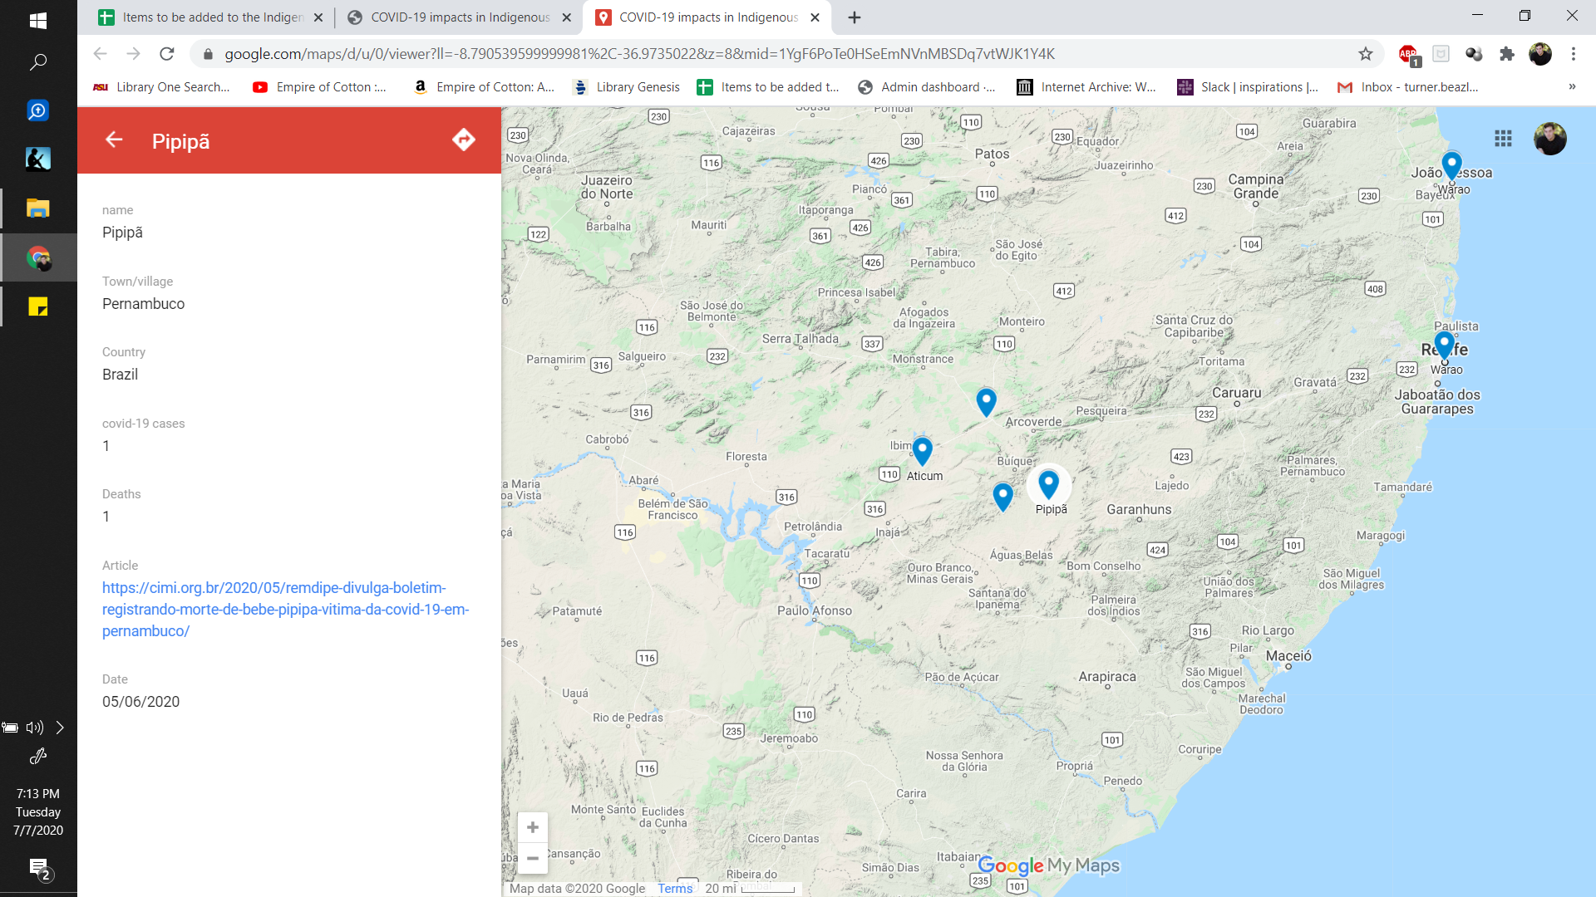Zoom out of the map
Screen dimensions: 1596x897
tap(533, 858)
